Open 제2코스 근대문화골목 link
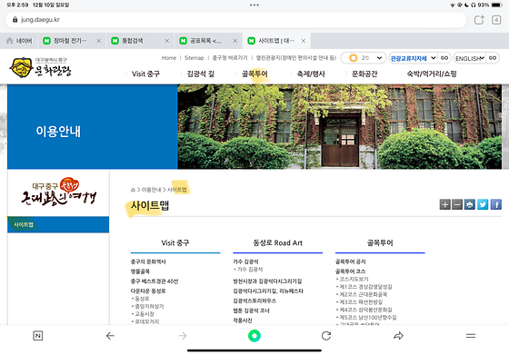 (x=364, y=294)
